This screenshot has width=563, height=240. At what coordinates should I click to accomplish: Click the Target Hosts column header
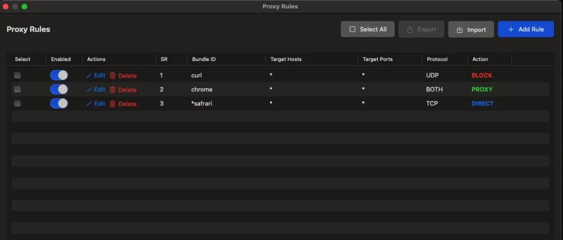point(286,59)
